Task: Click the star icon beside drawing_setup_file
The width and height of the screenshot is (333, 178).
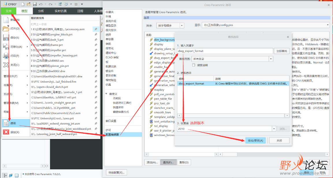Action: (151, 53)
